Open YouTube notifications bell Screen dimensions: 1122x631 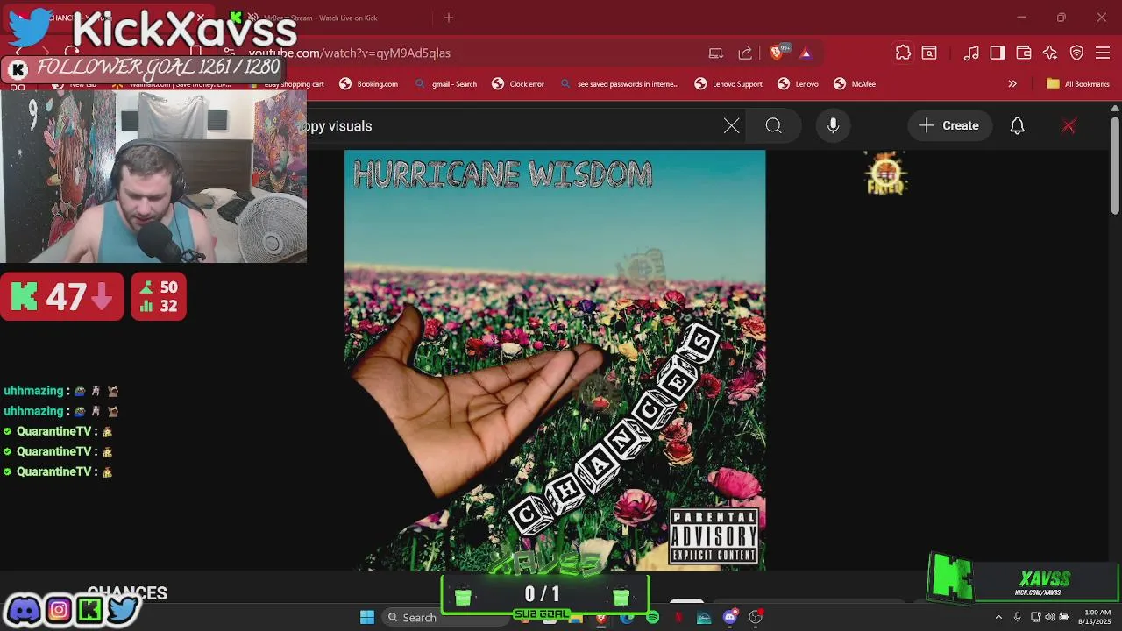1017,126
